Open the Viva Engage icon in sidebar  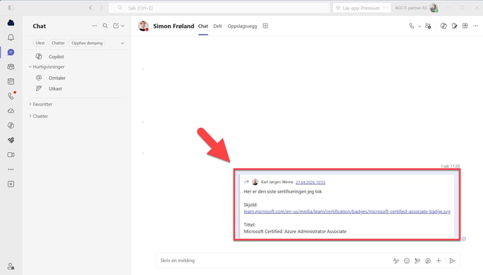(x=11, y=140)
